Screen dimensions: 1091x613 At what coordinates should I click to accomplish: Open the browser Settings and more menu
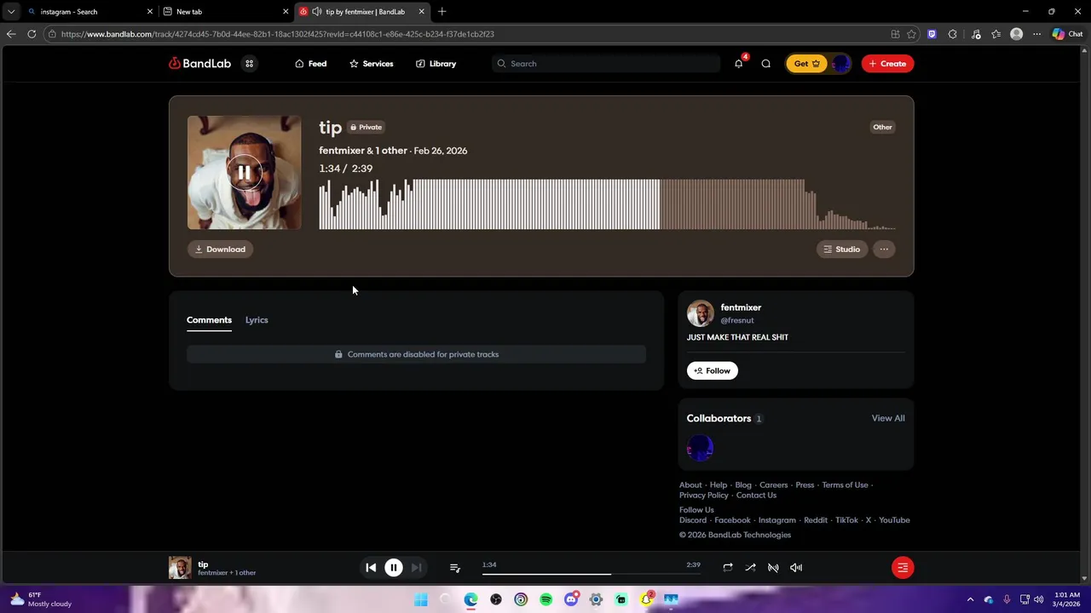(1036, 34)
